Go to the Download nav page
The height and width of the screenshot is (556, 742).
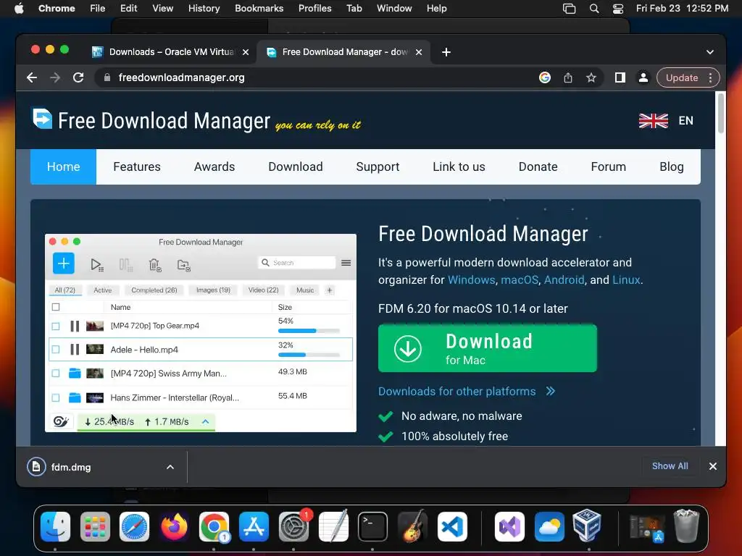(296, 167)
